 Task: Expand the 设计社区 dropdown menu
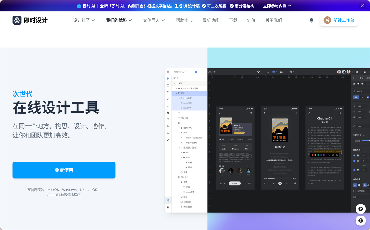point(84,20)
